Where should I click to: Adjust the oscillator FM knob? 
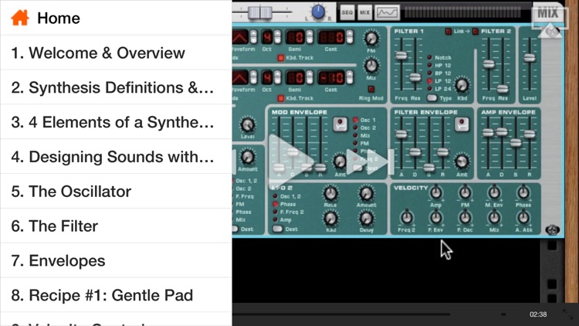[x=371, y=38]
